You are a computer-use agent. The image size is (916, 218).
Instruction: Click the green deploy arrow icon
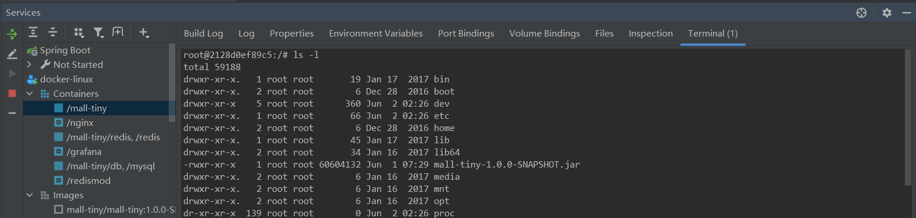point(12,34)
